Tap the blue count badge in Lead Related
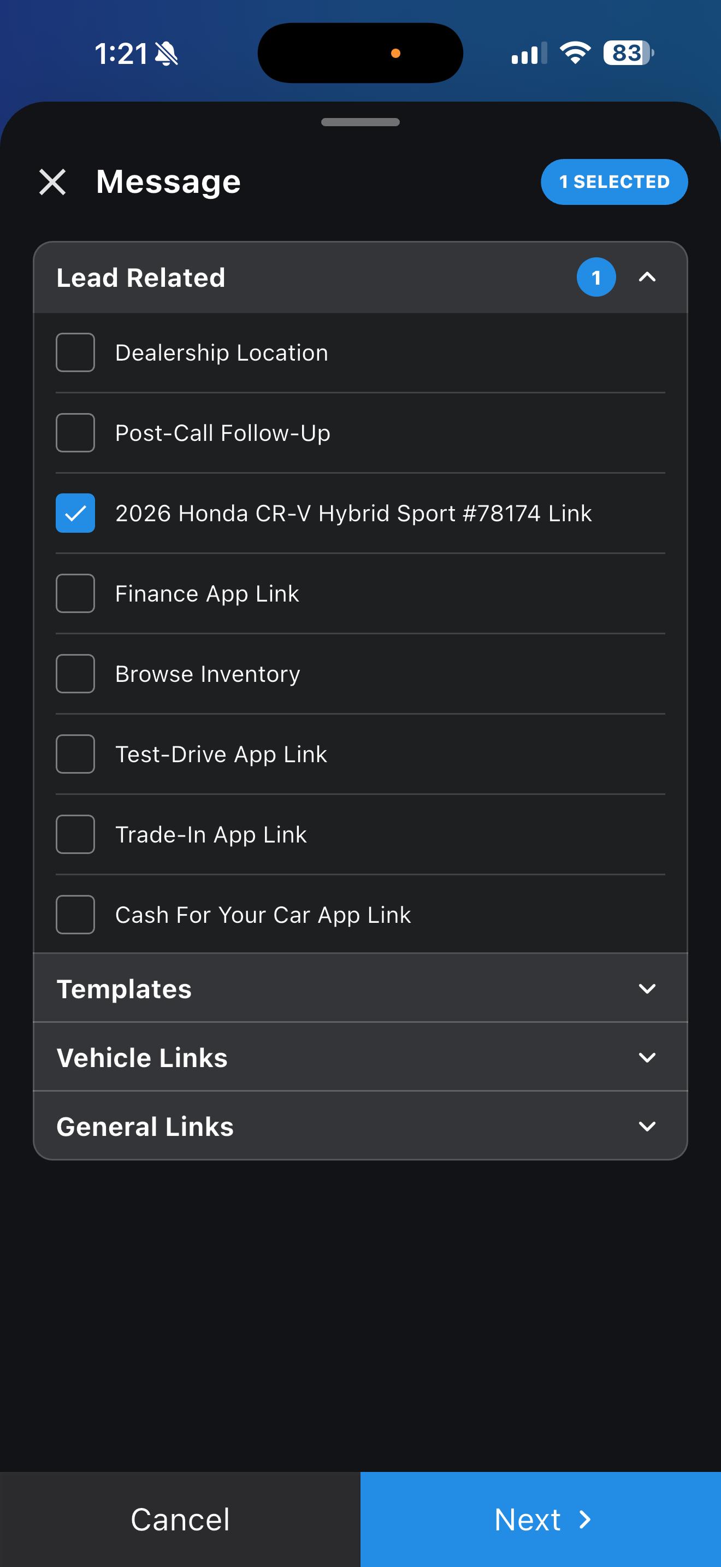 tap(596, 278)
